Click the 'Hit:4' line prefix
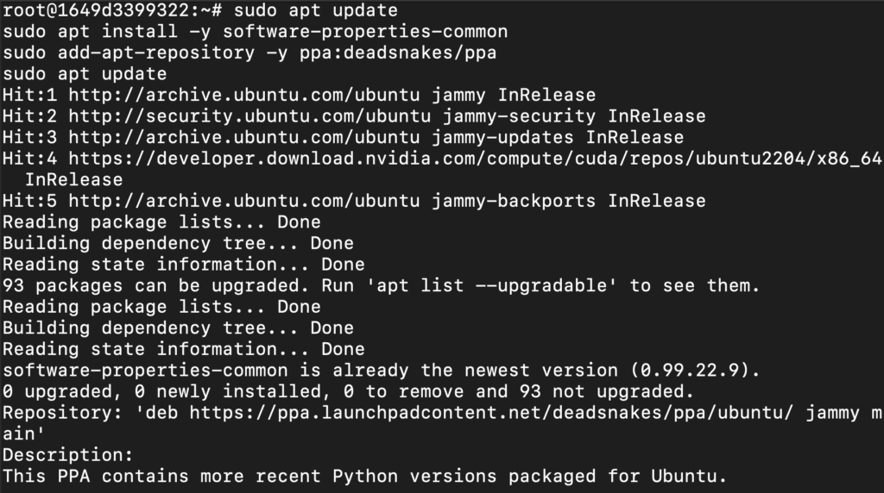884x493 pixels. [29, 158]
